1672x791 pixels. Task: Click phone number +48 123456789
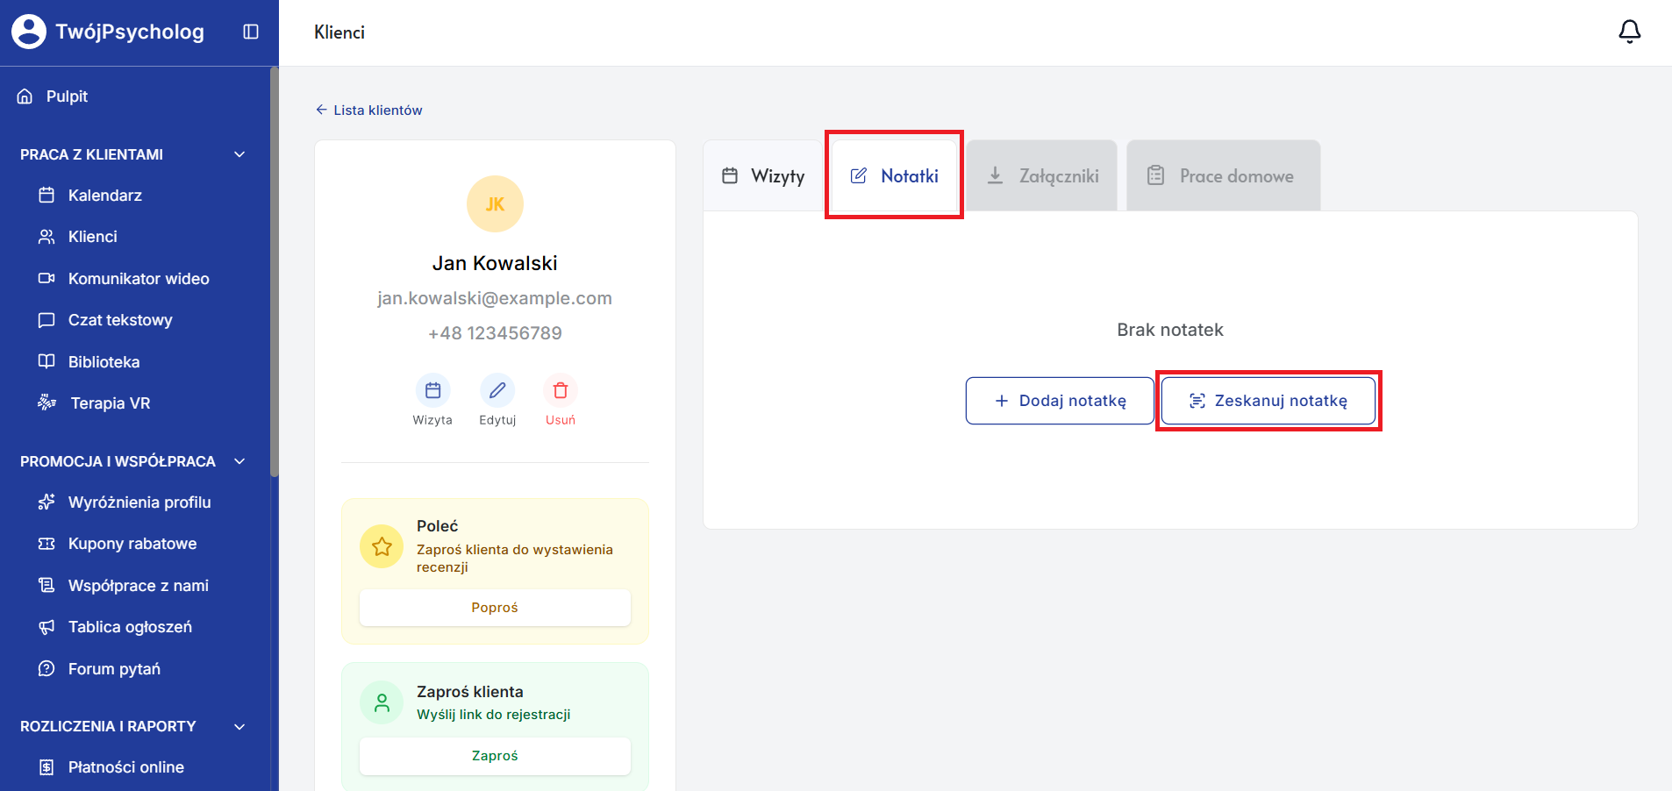(495, 333)
